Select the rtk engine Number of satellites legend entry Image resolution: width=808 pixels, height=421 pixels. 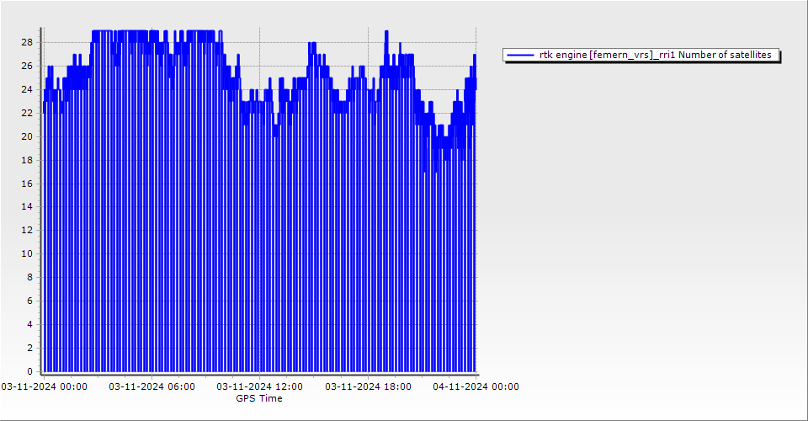tap(655, 55)
